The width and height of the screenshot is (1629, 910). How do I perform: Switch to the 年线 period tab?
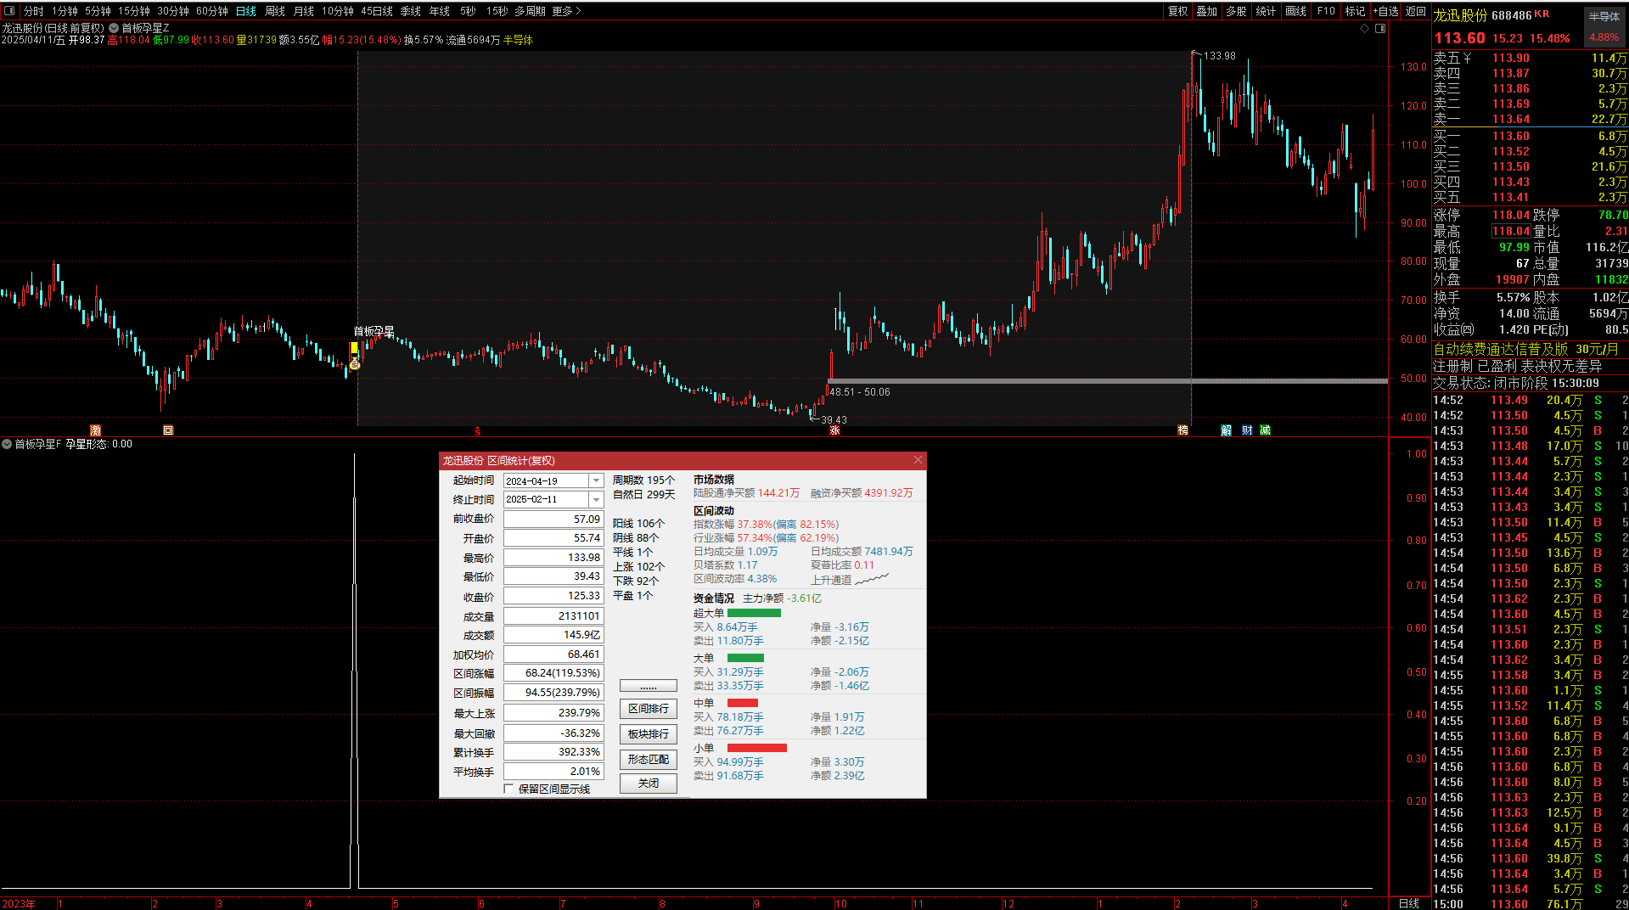(x=440, y=11)
